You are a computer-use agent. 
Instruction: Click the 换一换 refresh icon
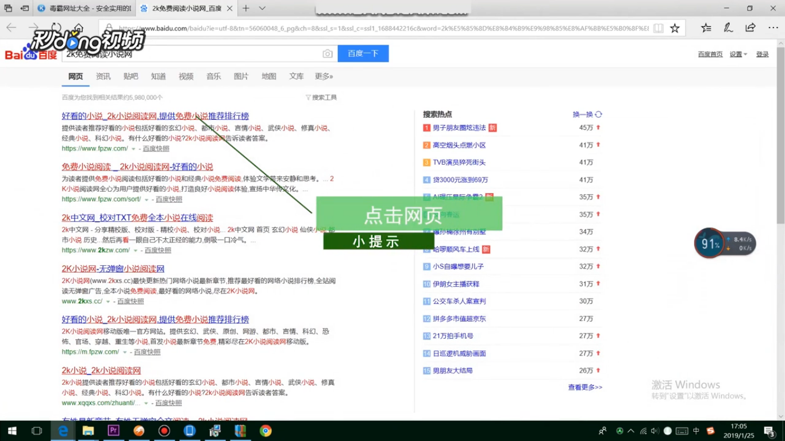click(598, 114)
